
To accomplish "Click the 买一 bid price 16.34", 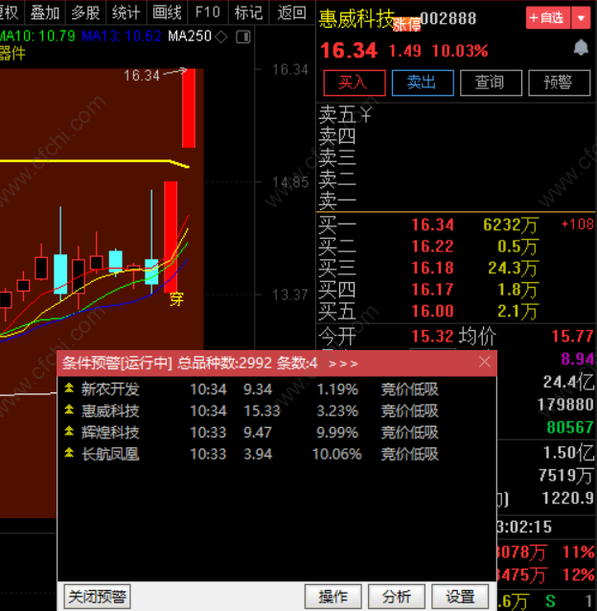I will (x=432, y=224).
